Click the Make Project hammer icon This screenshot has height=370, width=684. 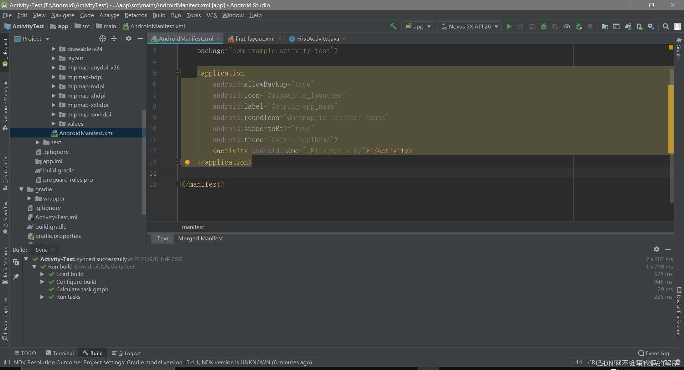click(393, 26)
